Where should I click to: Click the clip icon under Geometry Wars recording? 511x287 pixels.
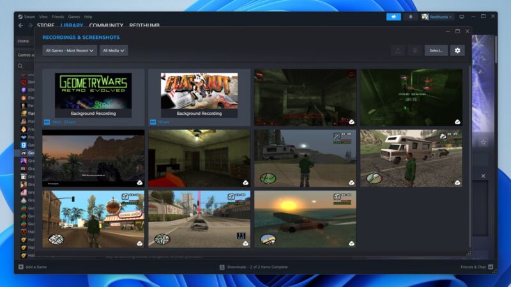point(47,122)
